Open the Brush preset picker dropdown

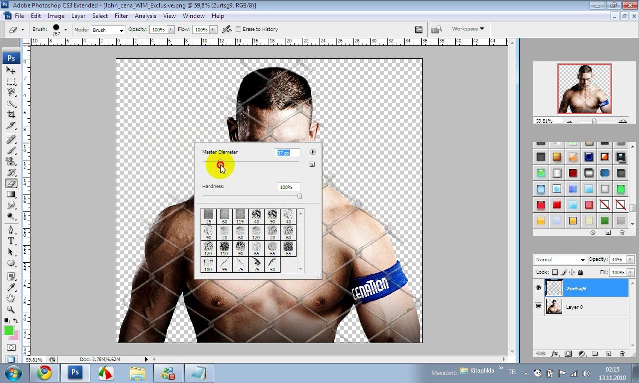coord(65,29)
